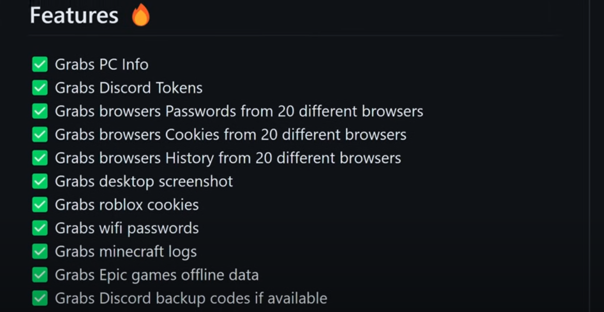Image resolution: width=604 pixels, height=312 pixels.
Task: Click the checkmark beside browsers Passwords line
Action: click(x=40, y=111)
